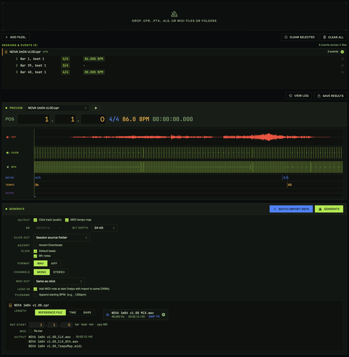The image size is (349, 357).
Task: Select Time length mode
Action: 73,313
